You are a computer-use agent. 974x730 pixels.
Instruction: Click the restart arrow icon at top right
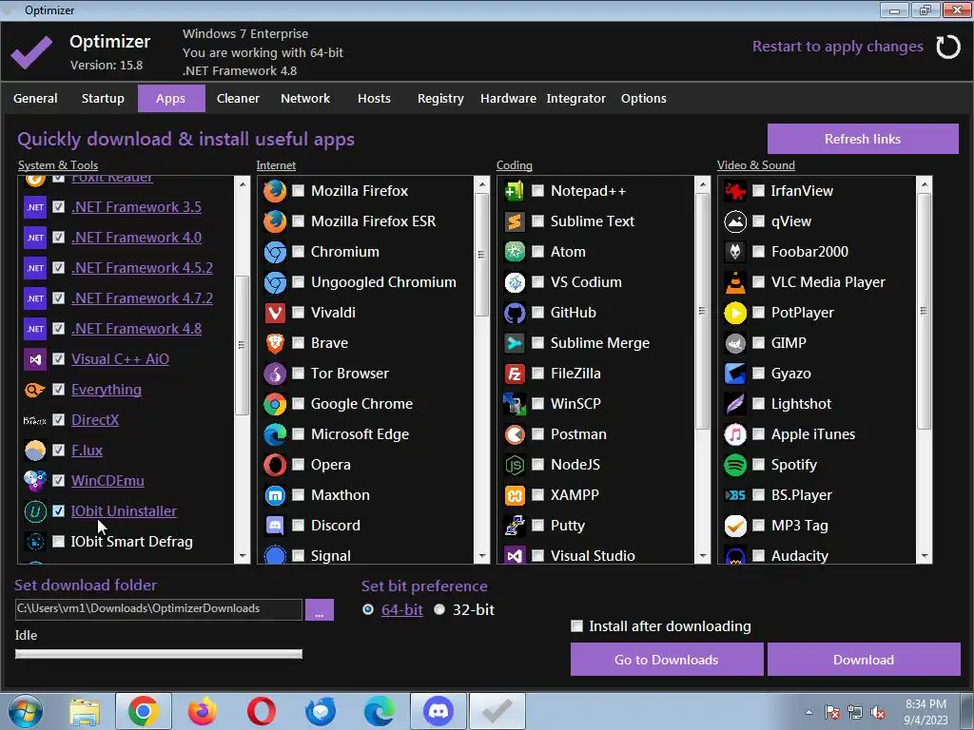[x=948, y=48]
